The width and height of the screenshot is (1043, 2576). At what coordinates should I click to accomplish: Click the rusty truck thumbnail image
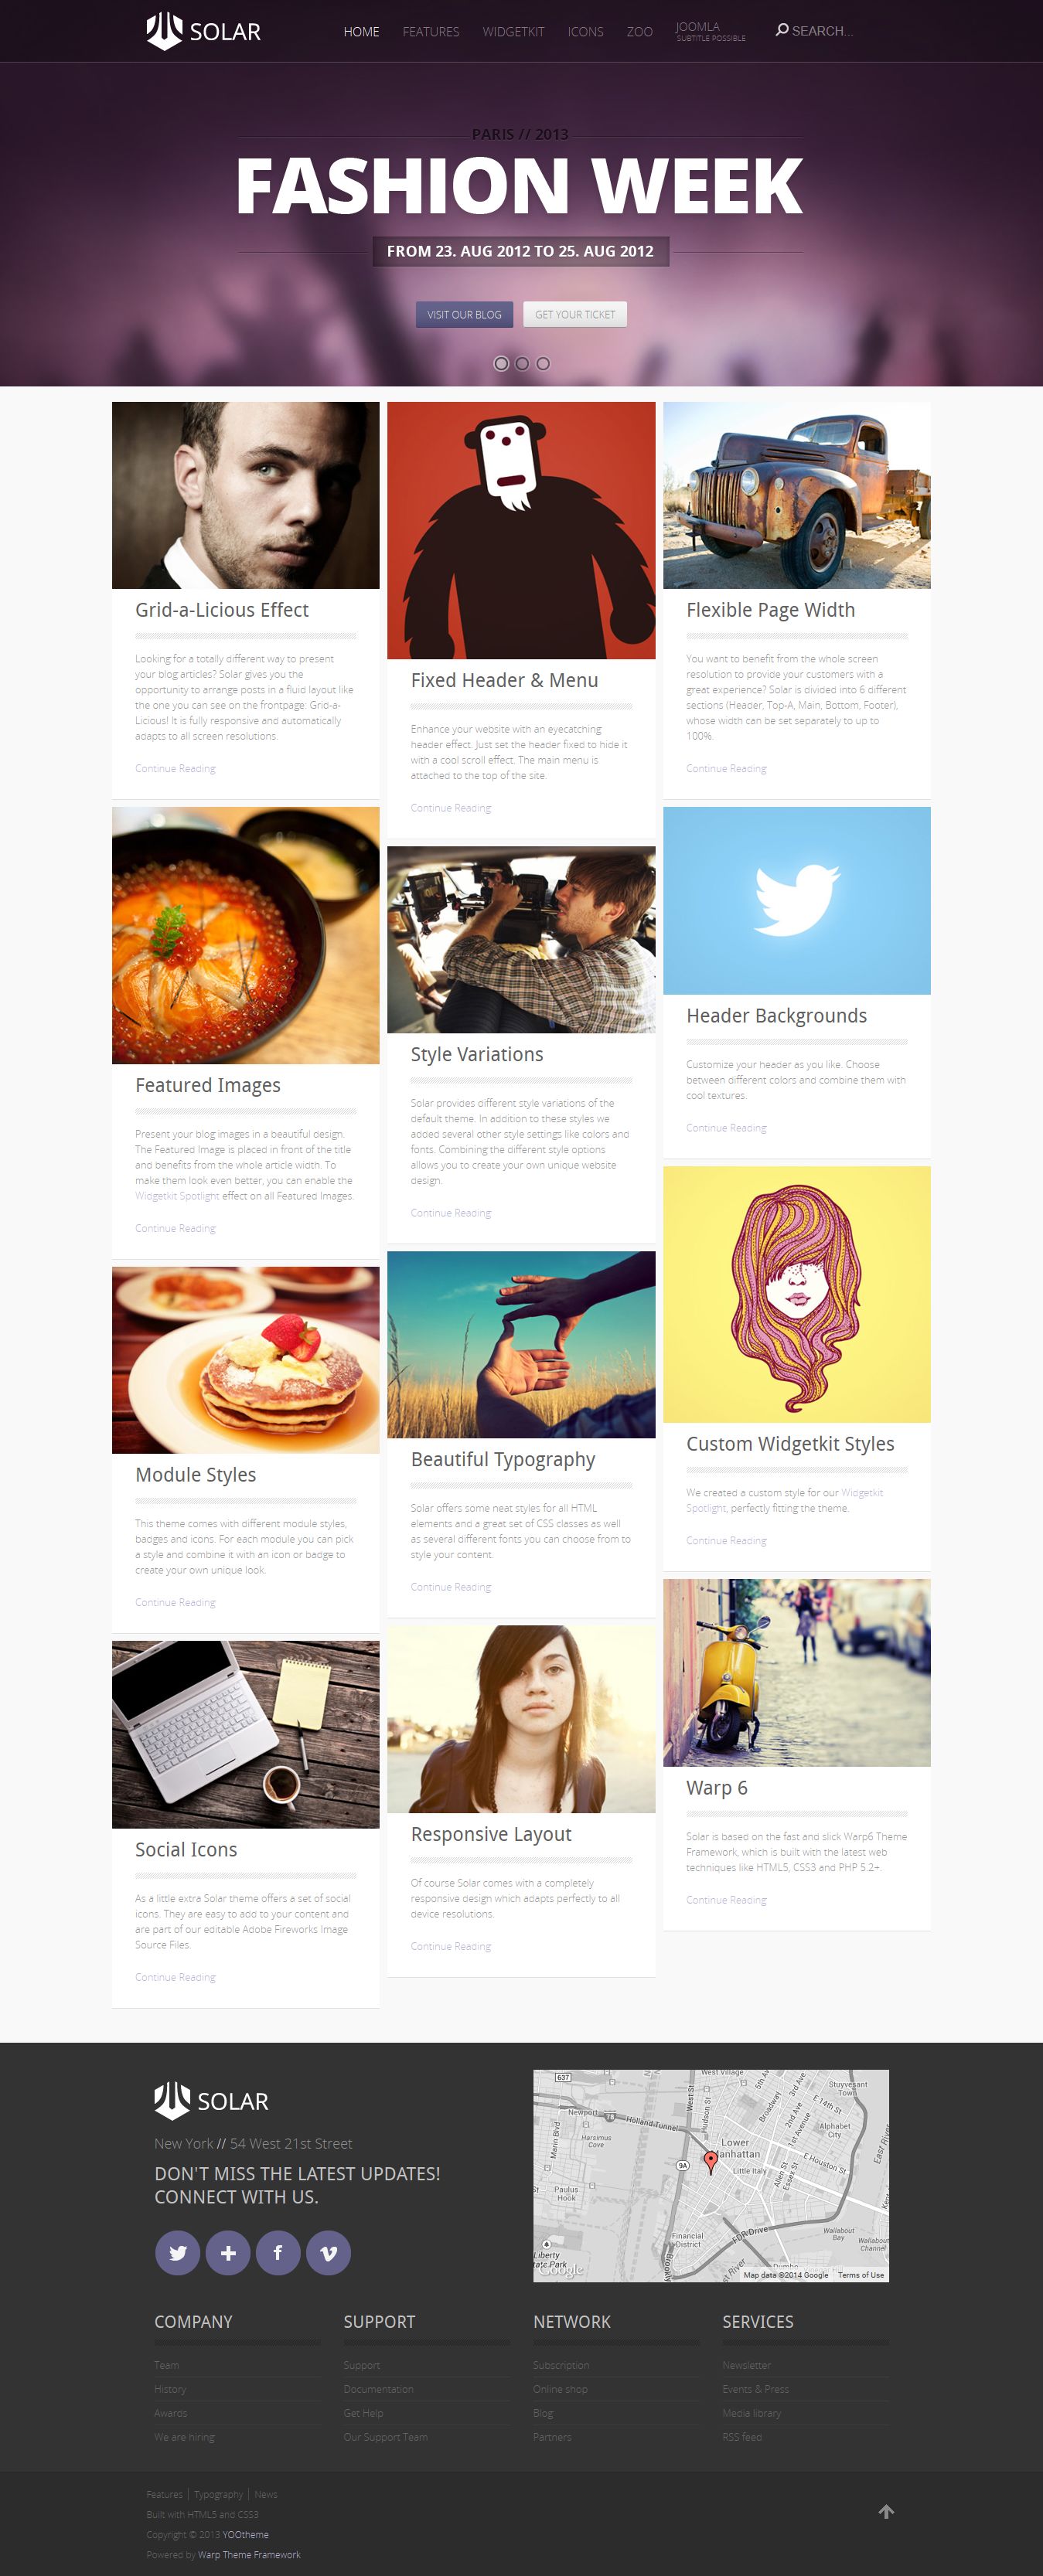(796, 495)
